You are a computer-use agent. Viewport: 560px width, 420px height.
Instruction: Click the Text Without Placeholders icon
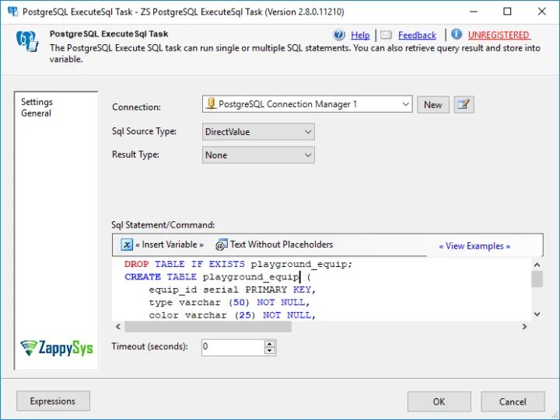click(x=222, y=245)
